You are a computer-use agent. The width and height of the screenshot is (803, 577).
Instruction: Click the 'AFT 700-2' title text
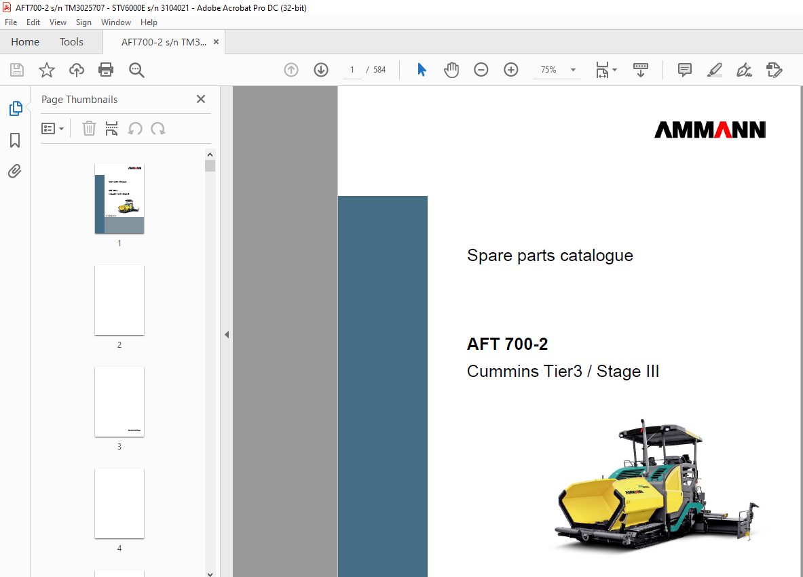tap(507, 344)
